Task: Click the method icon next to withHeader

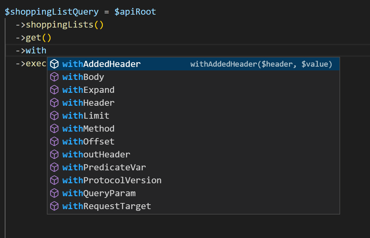Action: (54, 103)
